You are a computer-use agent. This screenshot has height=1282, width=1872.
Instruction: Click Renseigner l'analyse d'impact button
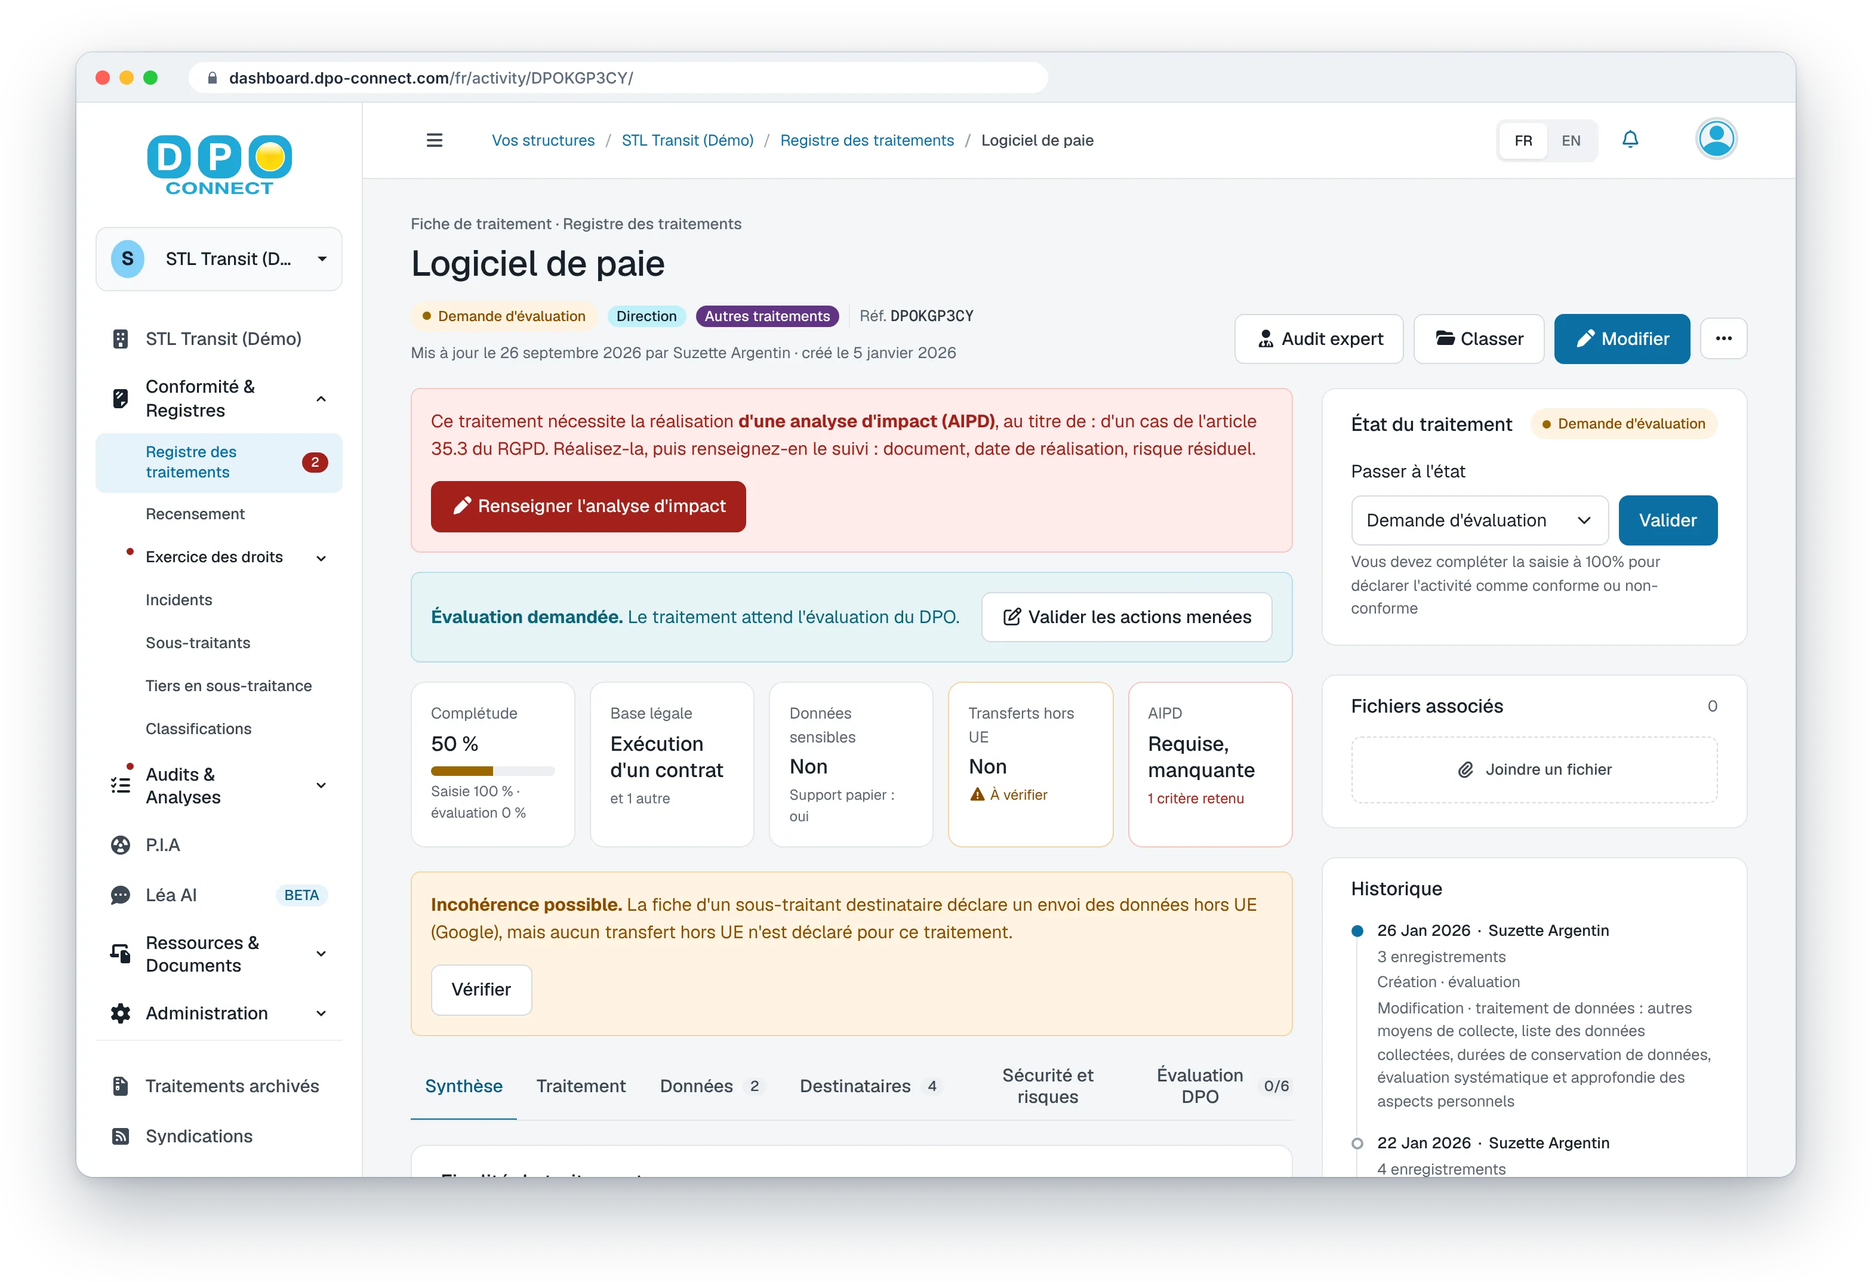point(588,506)
